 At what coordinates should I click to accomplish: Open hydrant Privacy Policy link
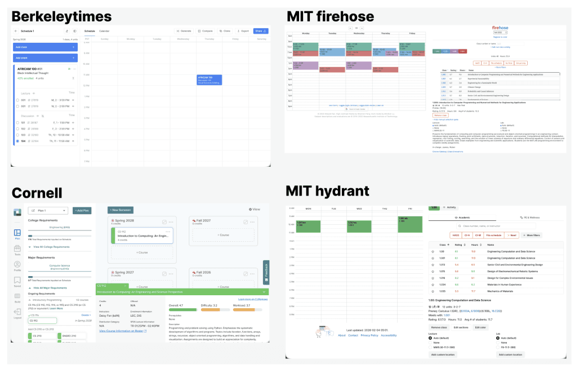point(369,335)
